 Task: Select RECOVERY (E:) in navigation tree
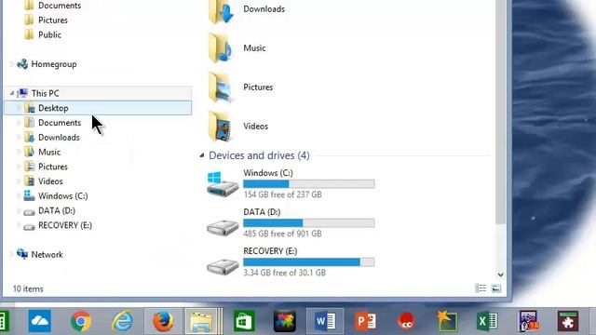[65, 225]
